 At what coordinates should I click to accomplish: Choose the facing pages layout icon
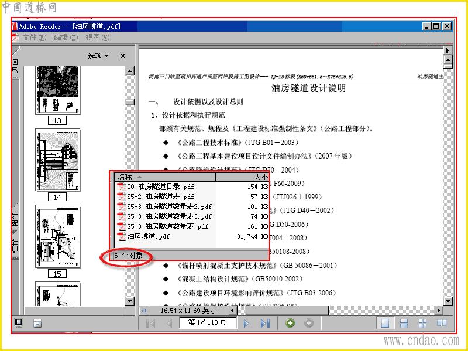click(x=442, y=323)
